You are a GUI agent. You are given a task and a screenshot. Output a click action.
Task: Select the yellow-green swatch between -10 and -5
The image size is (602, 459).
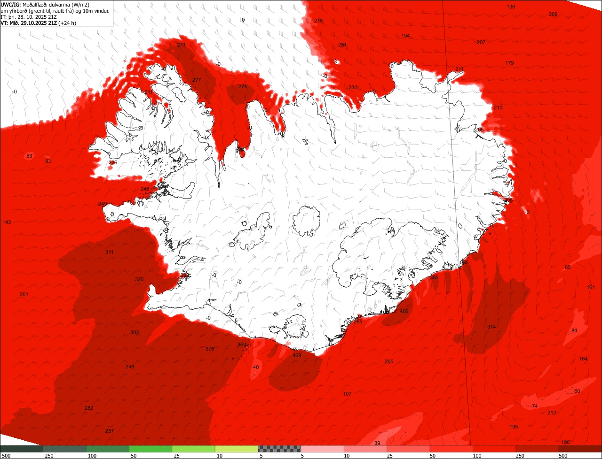click(x=237, y=449)
